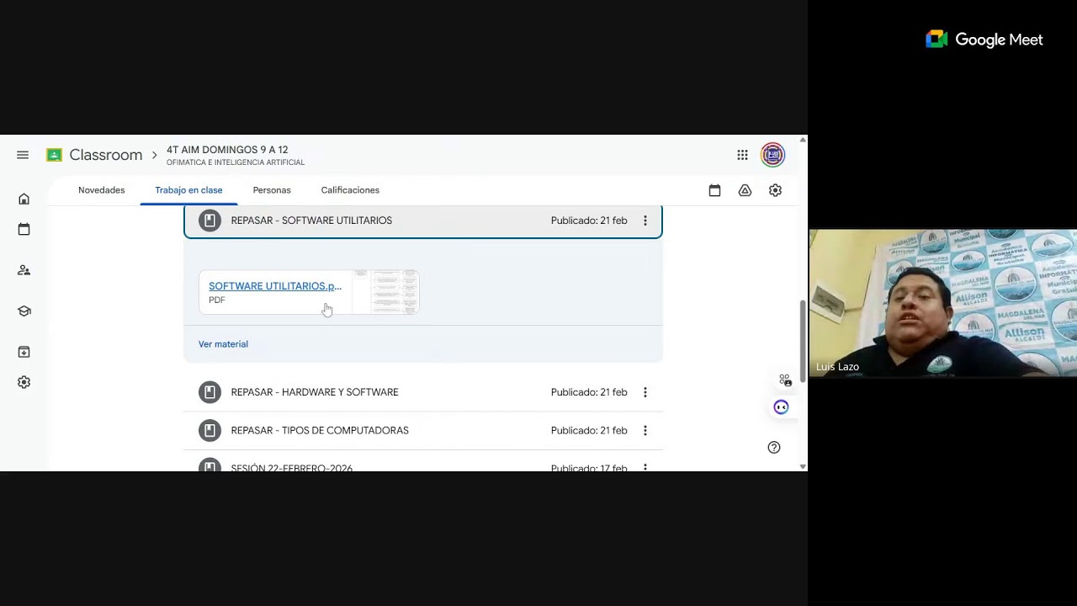Screen dimensions: 1077x606
Task: Open Calendar from the left sidebar
Action: (x=24, y=229)
